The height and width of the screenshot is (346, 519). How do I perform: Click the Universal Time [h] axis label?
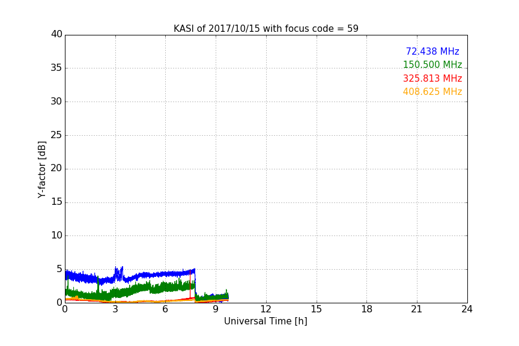pos(266,321)
